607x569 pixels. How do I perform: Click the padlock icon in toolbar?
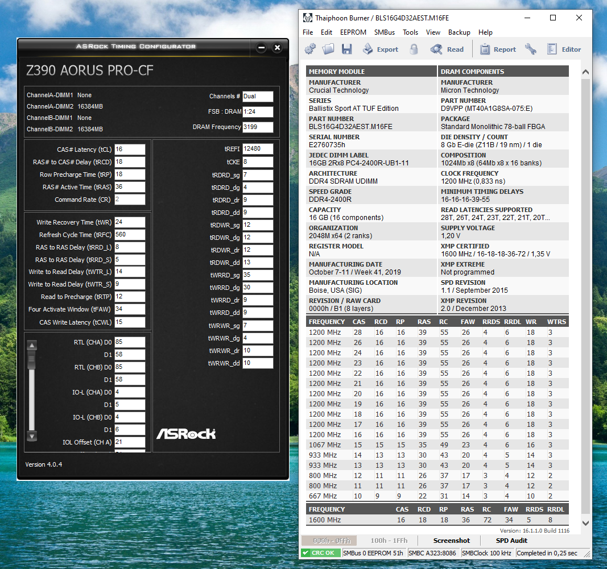click(x=414, y=49)
